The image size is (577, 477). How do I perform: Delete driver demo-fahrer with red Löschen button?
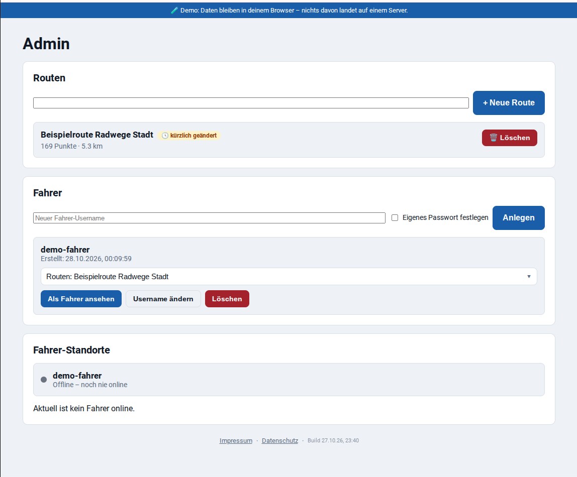tap(227, 299)
